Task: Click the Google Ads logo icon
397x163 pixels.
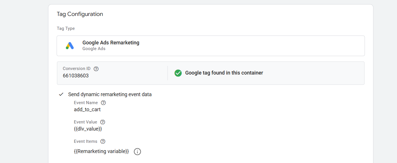Action: click(70, 46)
